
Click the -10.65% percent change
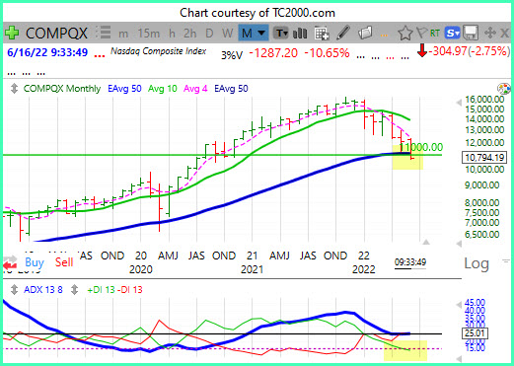click(x=327, y=53)
